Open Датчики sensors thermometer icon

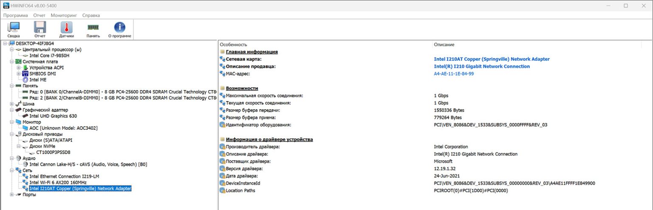(66, 28)
